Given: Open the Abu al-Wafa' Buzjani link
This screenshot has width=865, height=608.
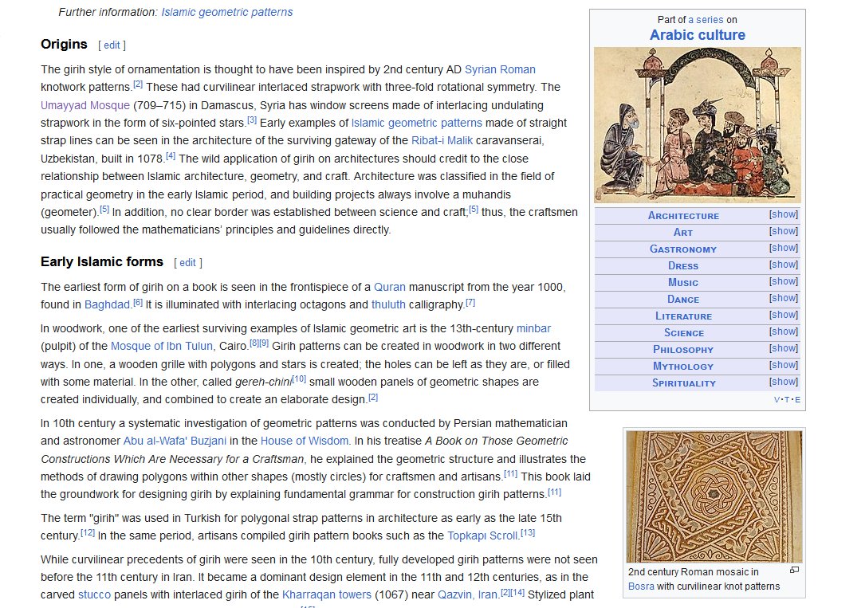Looking at the screenshot, I should coord(175,441).
